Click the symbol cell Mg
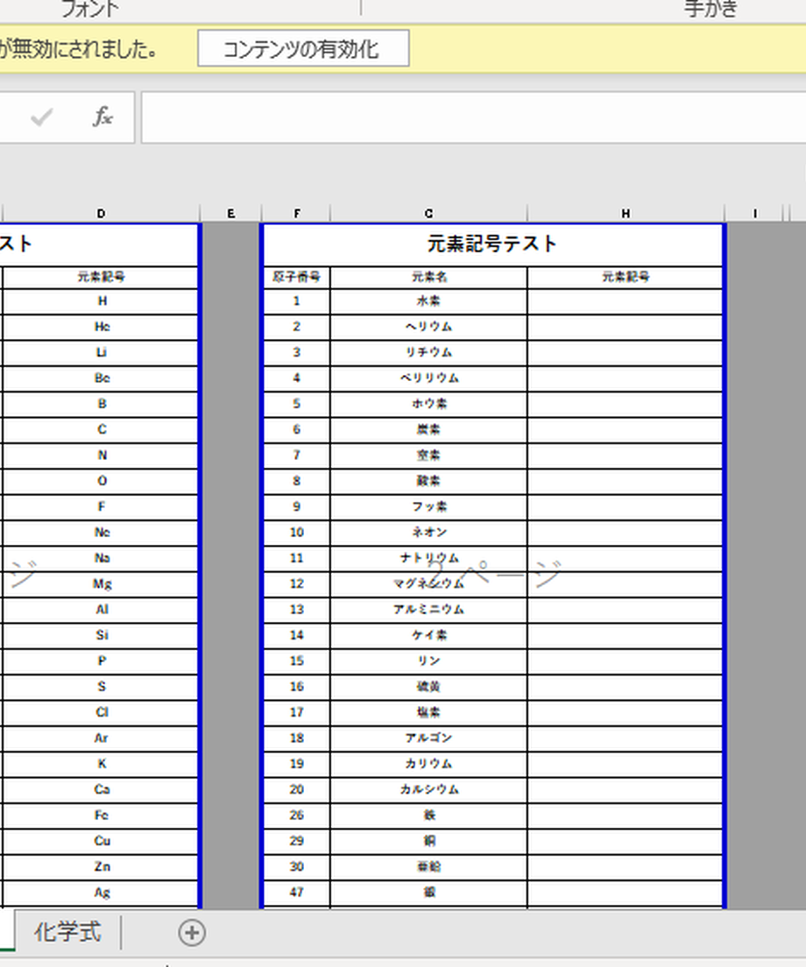Image resolution: width=806 pixels, height=967 pixels. (101, 584)
